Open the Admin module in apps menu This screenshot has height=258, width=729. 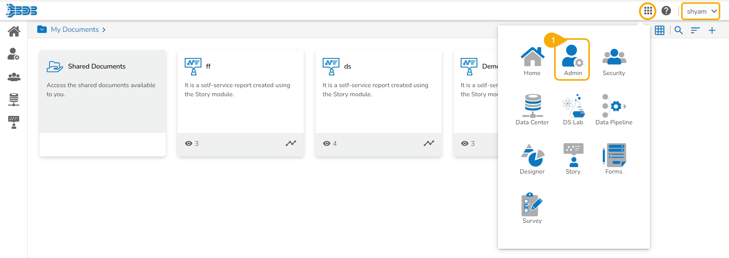click(x=572, y=60)
